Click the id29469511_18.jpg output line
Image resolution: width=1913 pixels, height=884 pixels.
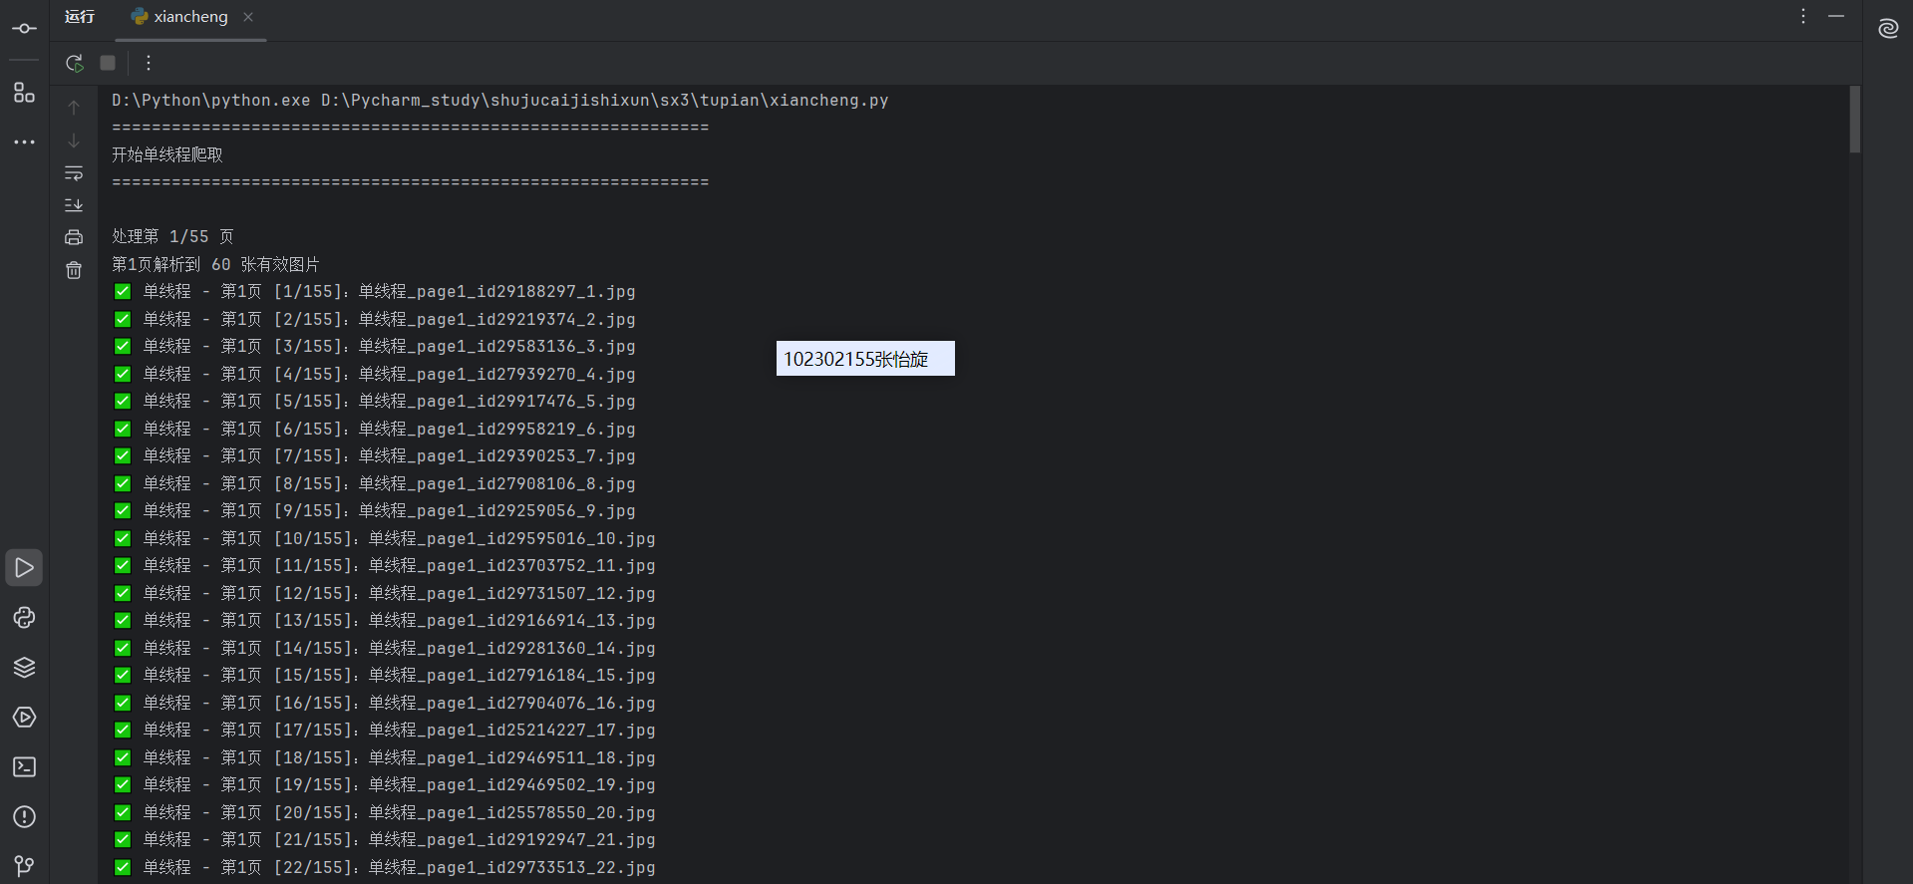point(385,757)
